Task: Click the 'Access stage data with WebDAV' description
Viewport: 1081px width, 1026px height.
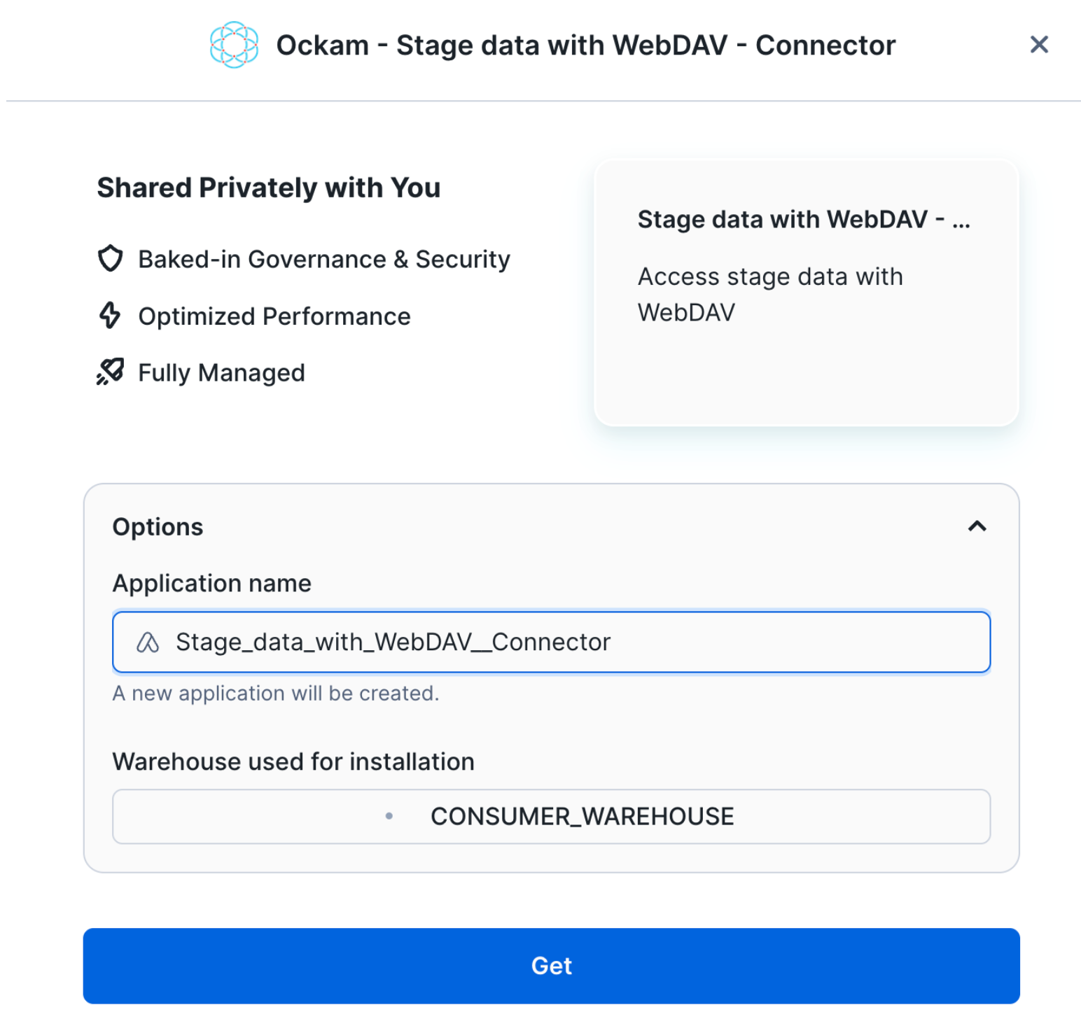Action: [x=770, y=294]
